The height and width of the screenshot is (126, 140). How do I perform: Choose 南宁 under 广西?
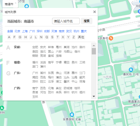coord(35,88)
